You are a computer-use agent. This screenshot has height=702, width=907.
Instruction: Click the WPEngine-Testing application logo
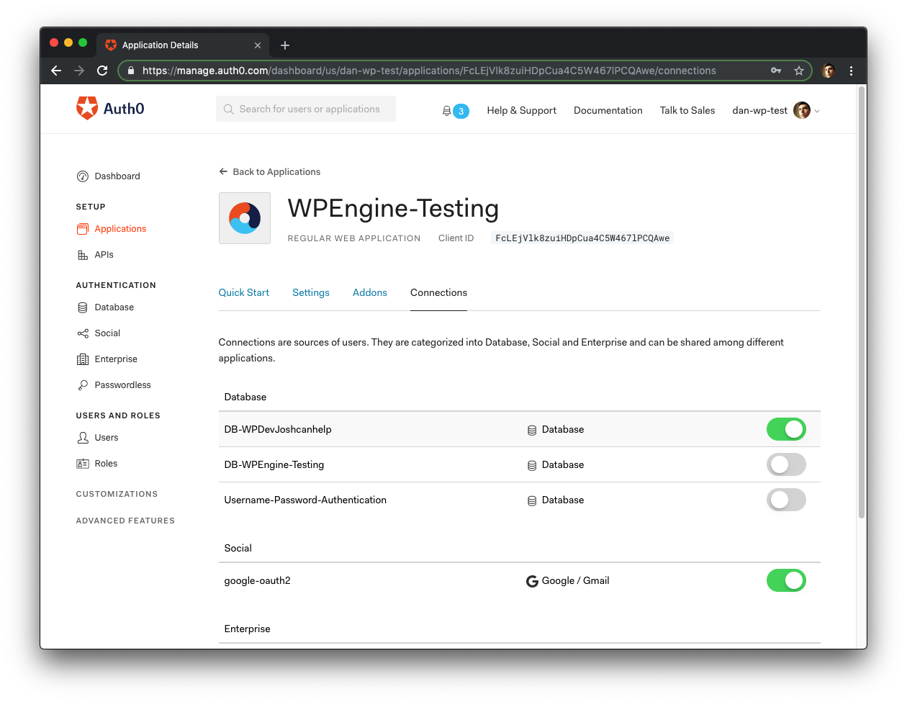pyautogui.click(x=245, y=218)
